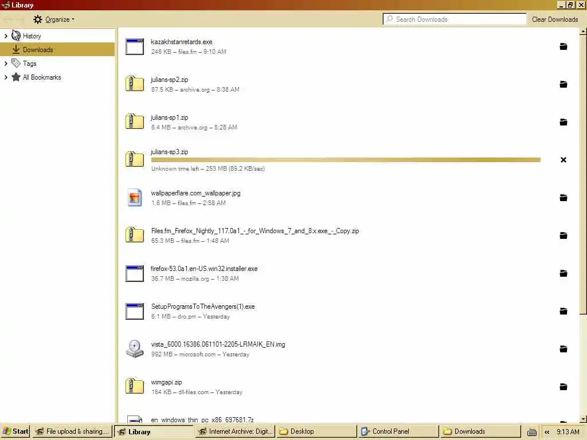587x440 pixels.
Task: Click the 'Unknown time left – 253 MB' status
Action: tap(208, 169)
